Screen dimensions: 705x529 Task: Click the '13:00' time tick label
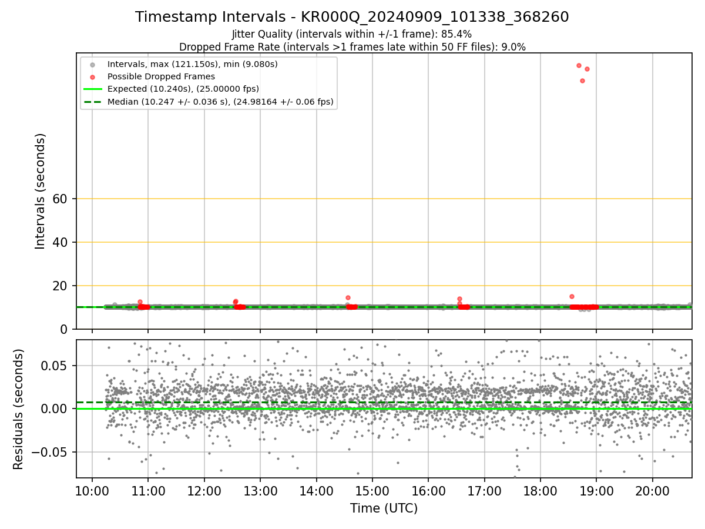[x=260, y=490]
